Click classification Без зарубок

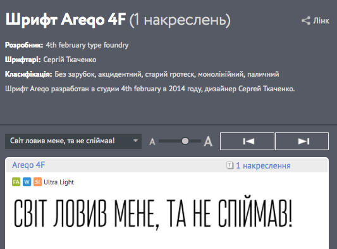click(75, 74)
